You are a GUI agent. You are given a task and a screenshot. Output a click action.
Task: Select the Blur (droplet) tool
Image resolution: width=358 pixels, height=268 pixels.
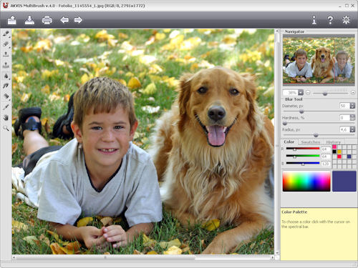(x=6, y=76)
